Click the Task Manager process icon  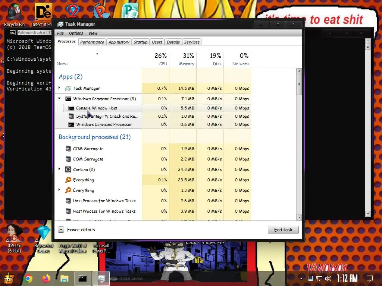click(x=68, y=89)
